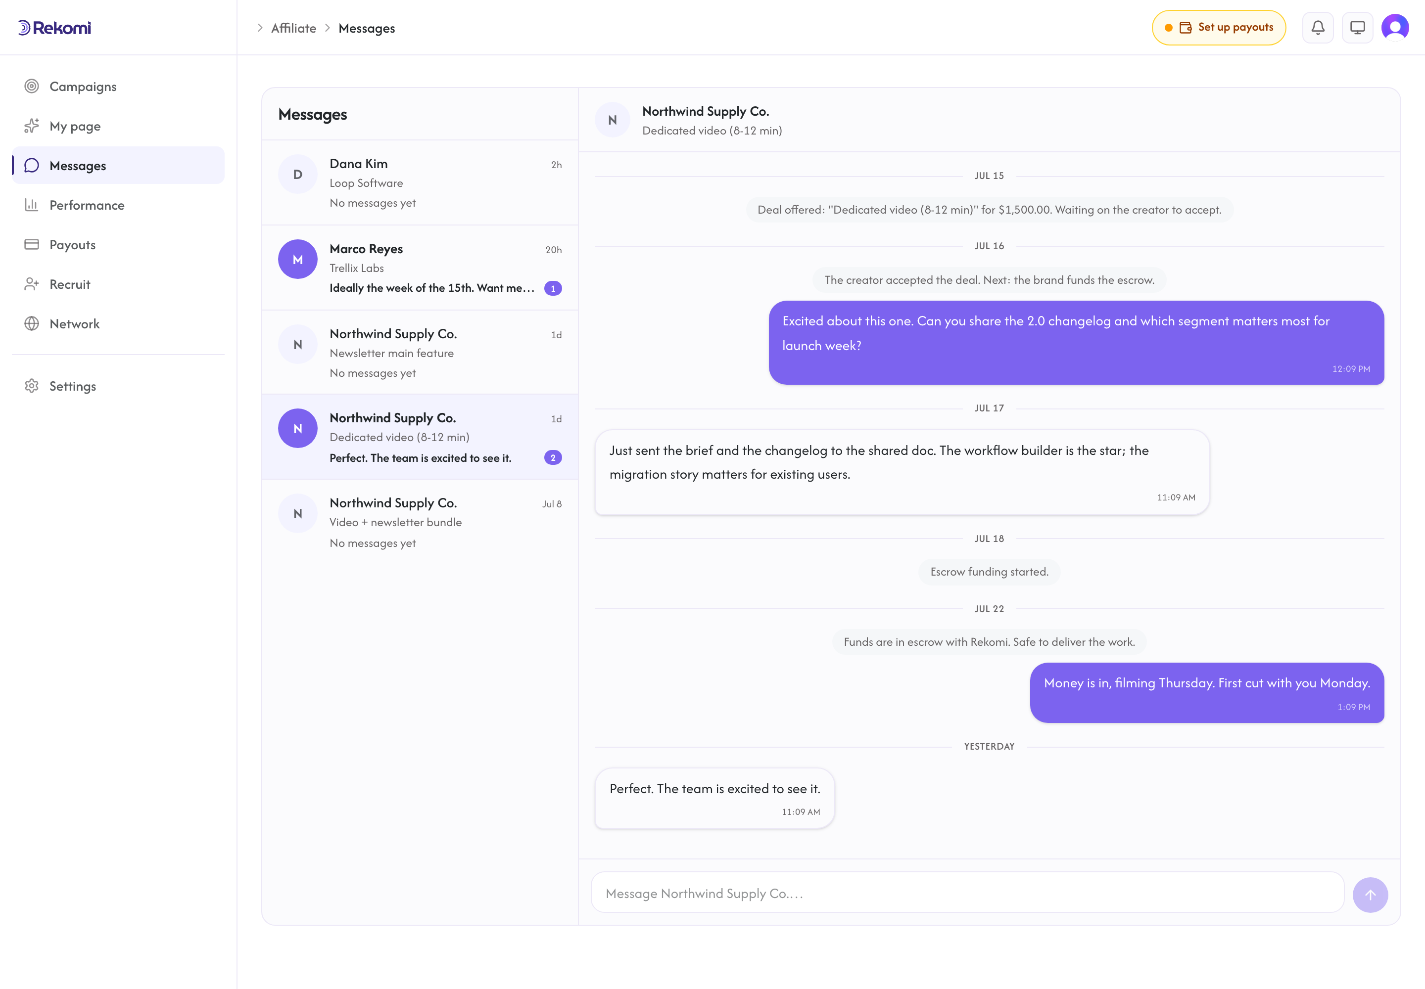Viewport: 1425px width, 989px height.
Task: Click Marco Reyes's M avatar
Action: [298, 259]
